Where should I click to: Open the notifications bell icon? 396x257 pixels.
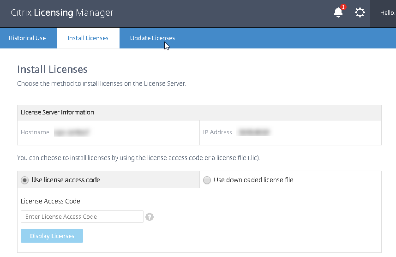[x=338, y=13]
